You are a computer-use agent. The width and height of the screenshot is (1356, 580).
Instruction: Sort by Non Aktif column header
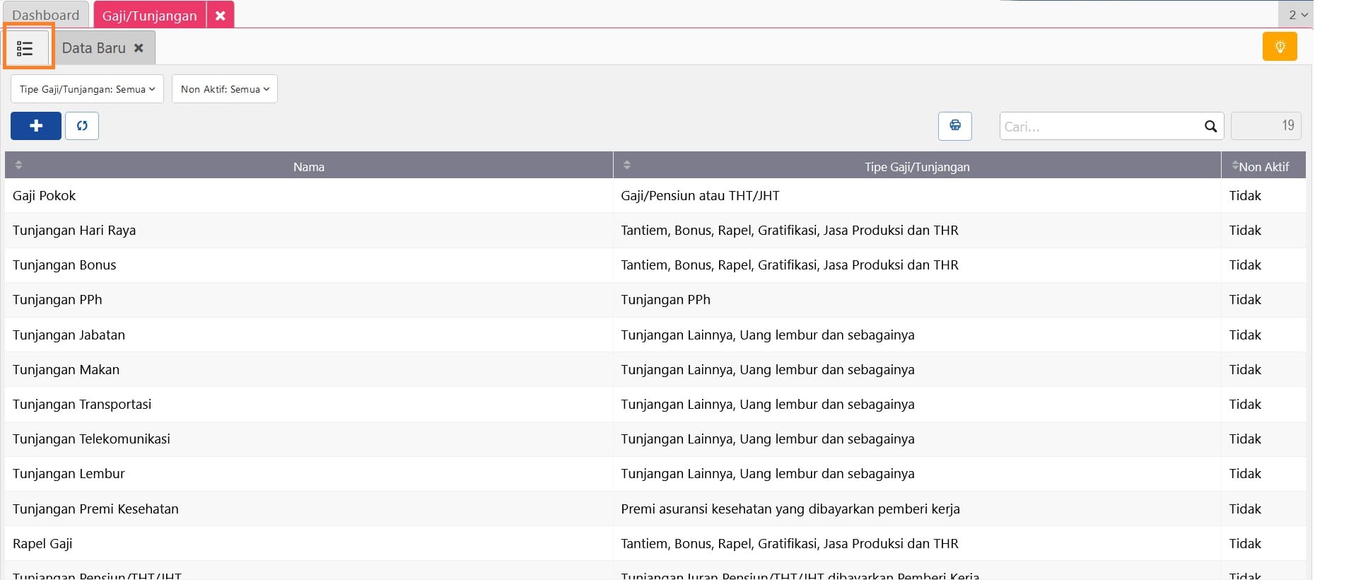click(1263, 166)
